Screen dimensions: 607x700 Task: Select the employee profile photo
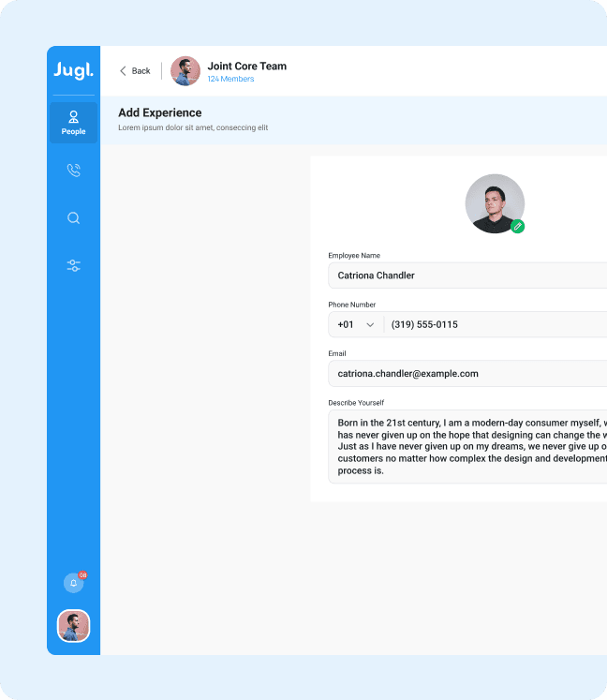[494, 202]
